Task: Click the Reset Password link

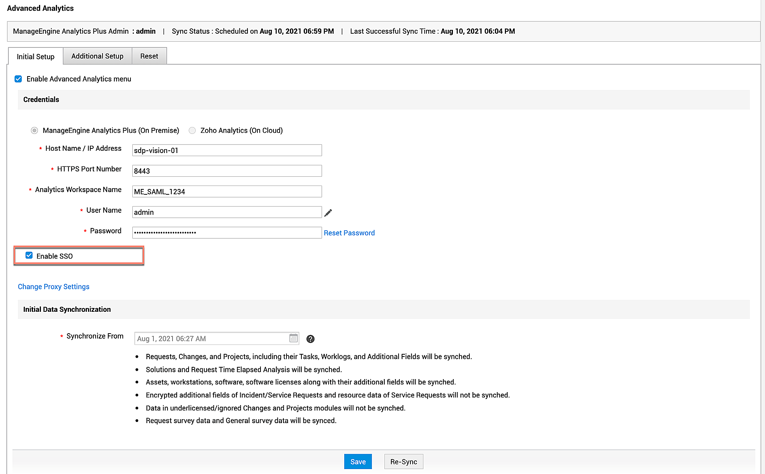Action: click(x=349, y=233)
